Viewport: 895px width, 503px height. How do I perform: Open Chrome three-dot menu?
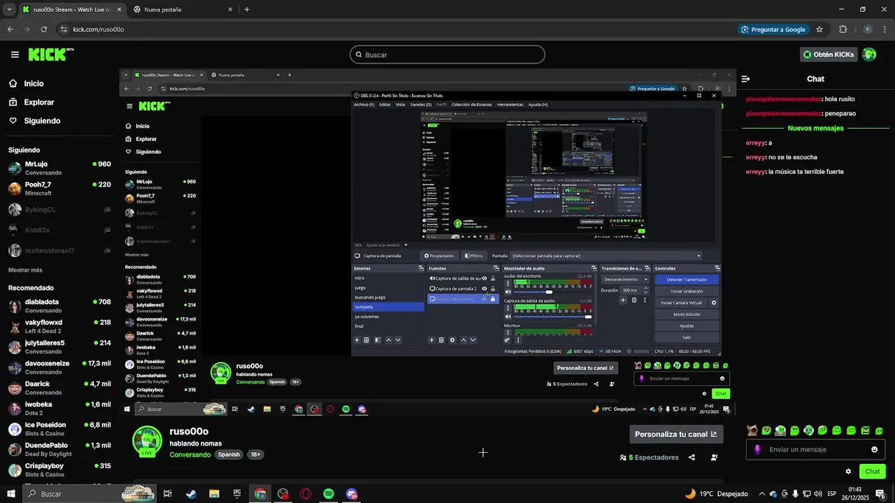pos(886,29)
